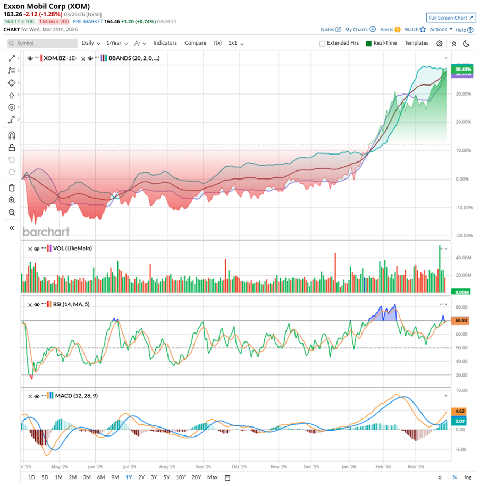Open the Compare menu
This screenshot has height=487, width=480.
tap(195, 43)
